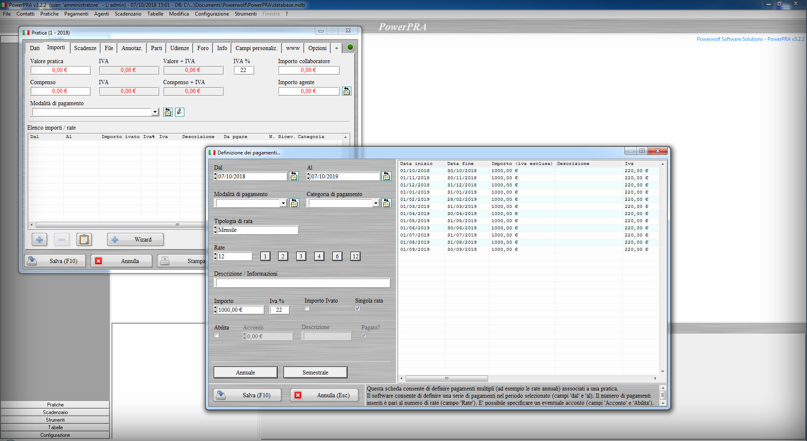Open Tabelle sidebar panel
807x441 pixels.
55,428
